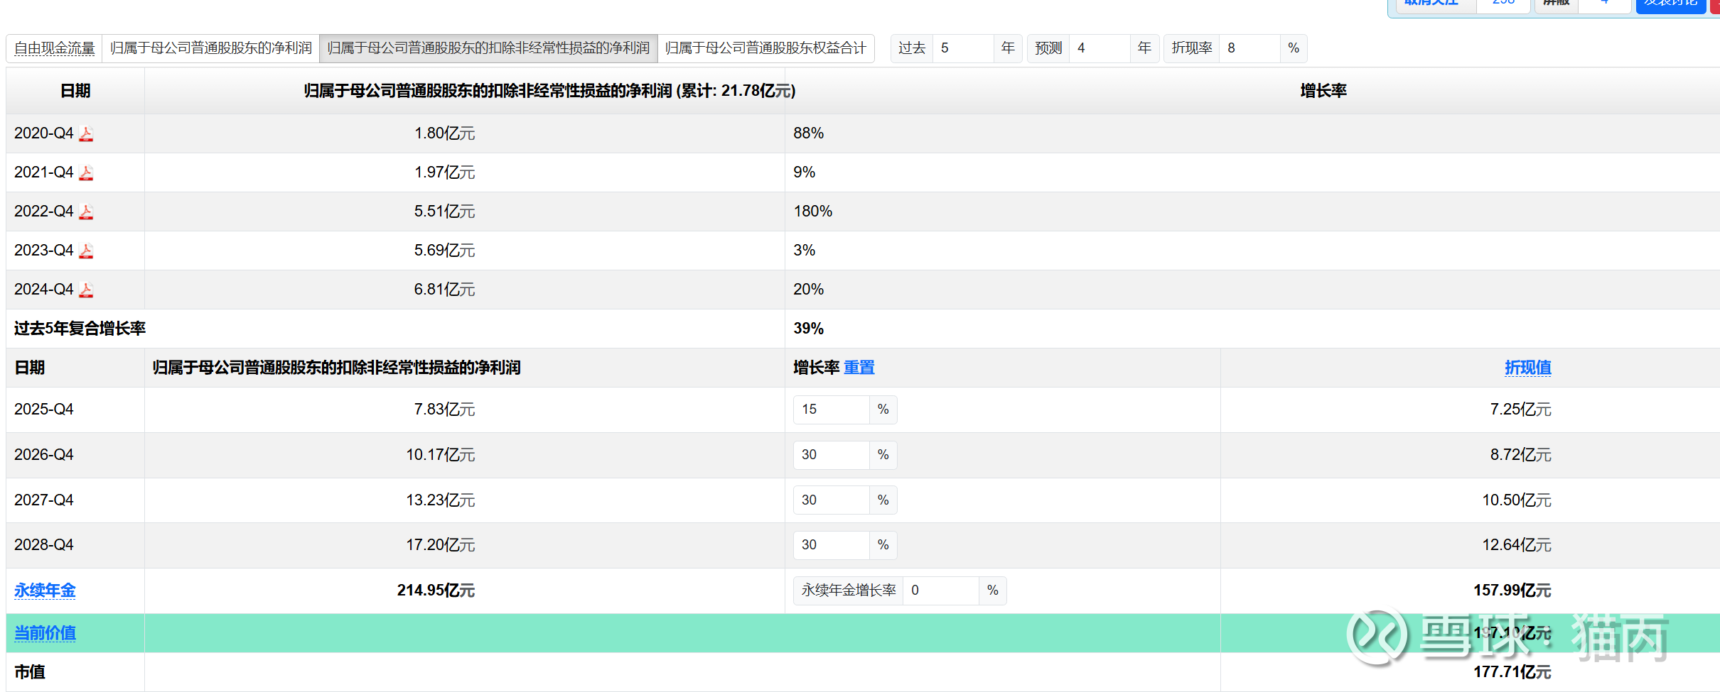Open the 永续年金 link

tap(45, 591)
